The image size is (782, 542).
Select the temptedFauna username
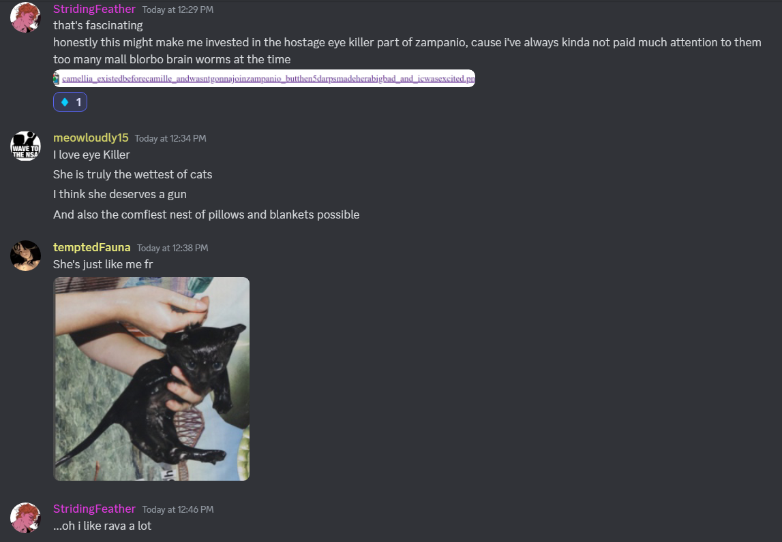coord(92,247)
